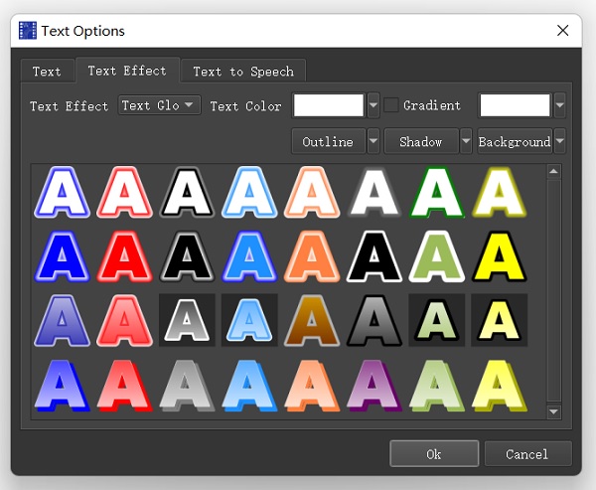Select the brown gradient A preset
The width and height of the screenshot is (596, 490).
312,321
